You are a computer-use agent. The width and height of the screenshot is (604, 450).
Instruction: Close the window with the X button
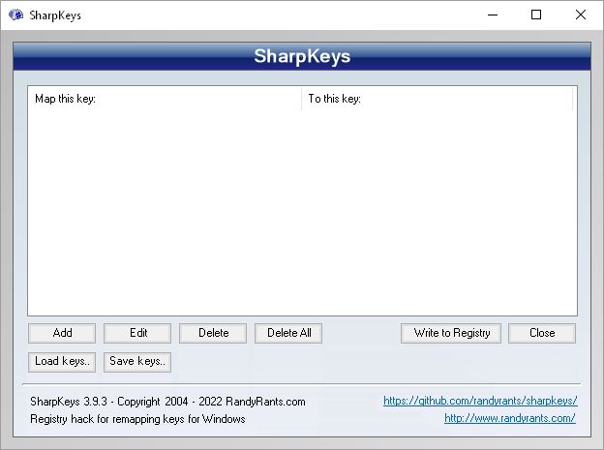click(x=581, y=15)
